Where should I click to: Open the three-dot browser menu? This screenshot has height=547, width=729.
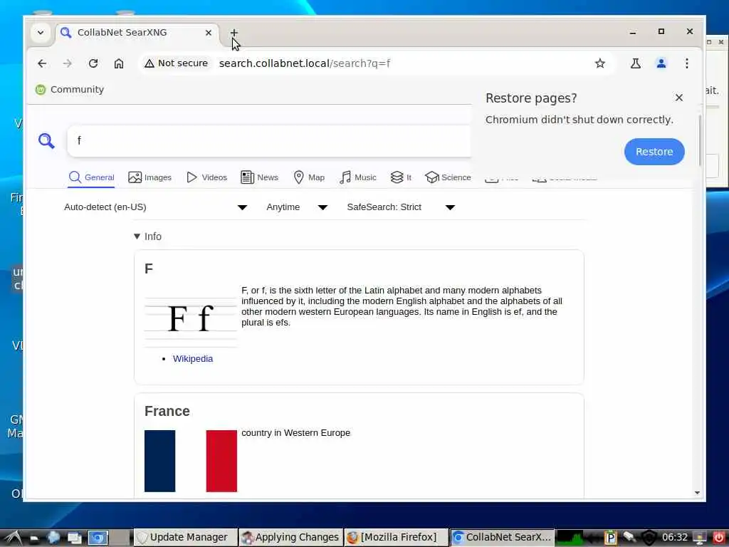click(687, 63)
